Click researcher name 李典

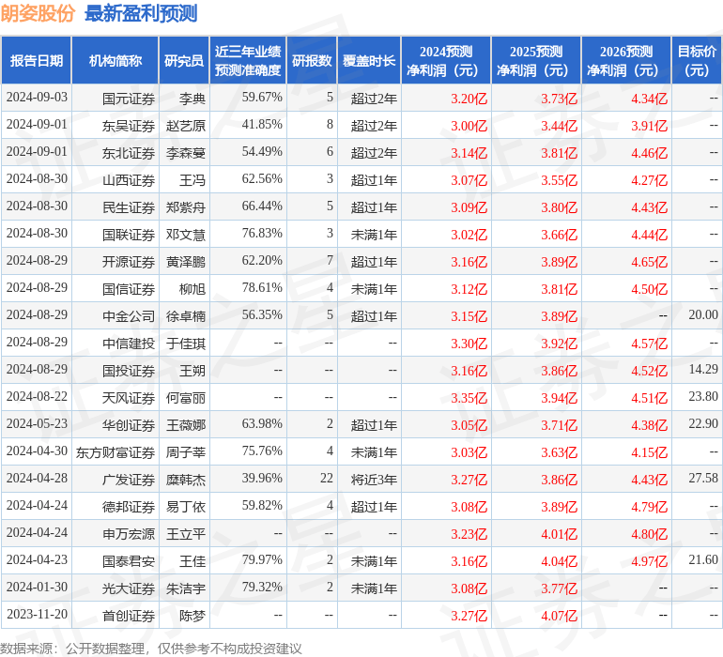click(x=192, y=99)
